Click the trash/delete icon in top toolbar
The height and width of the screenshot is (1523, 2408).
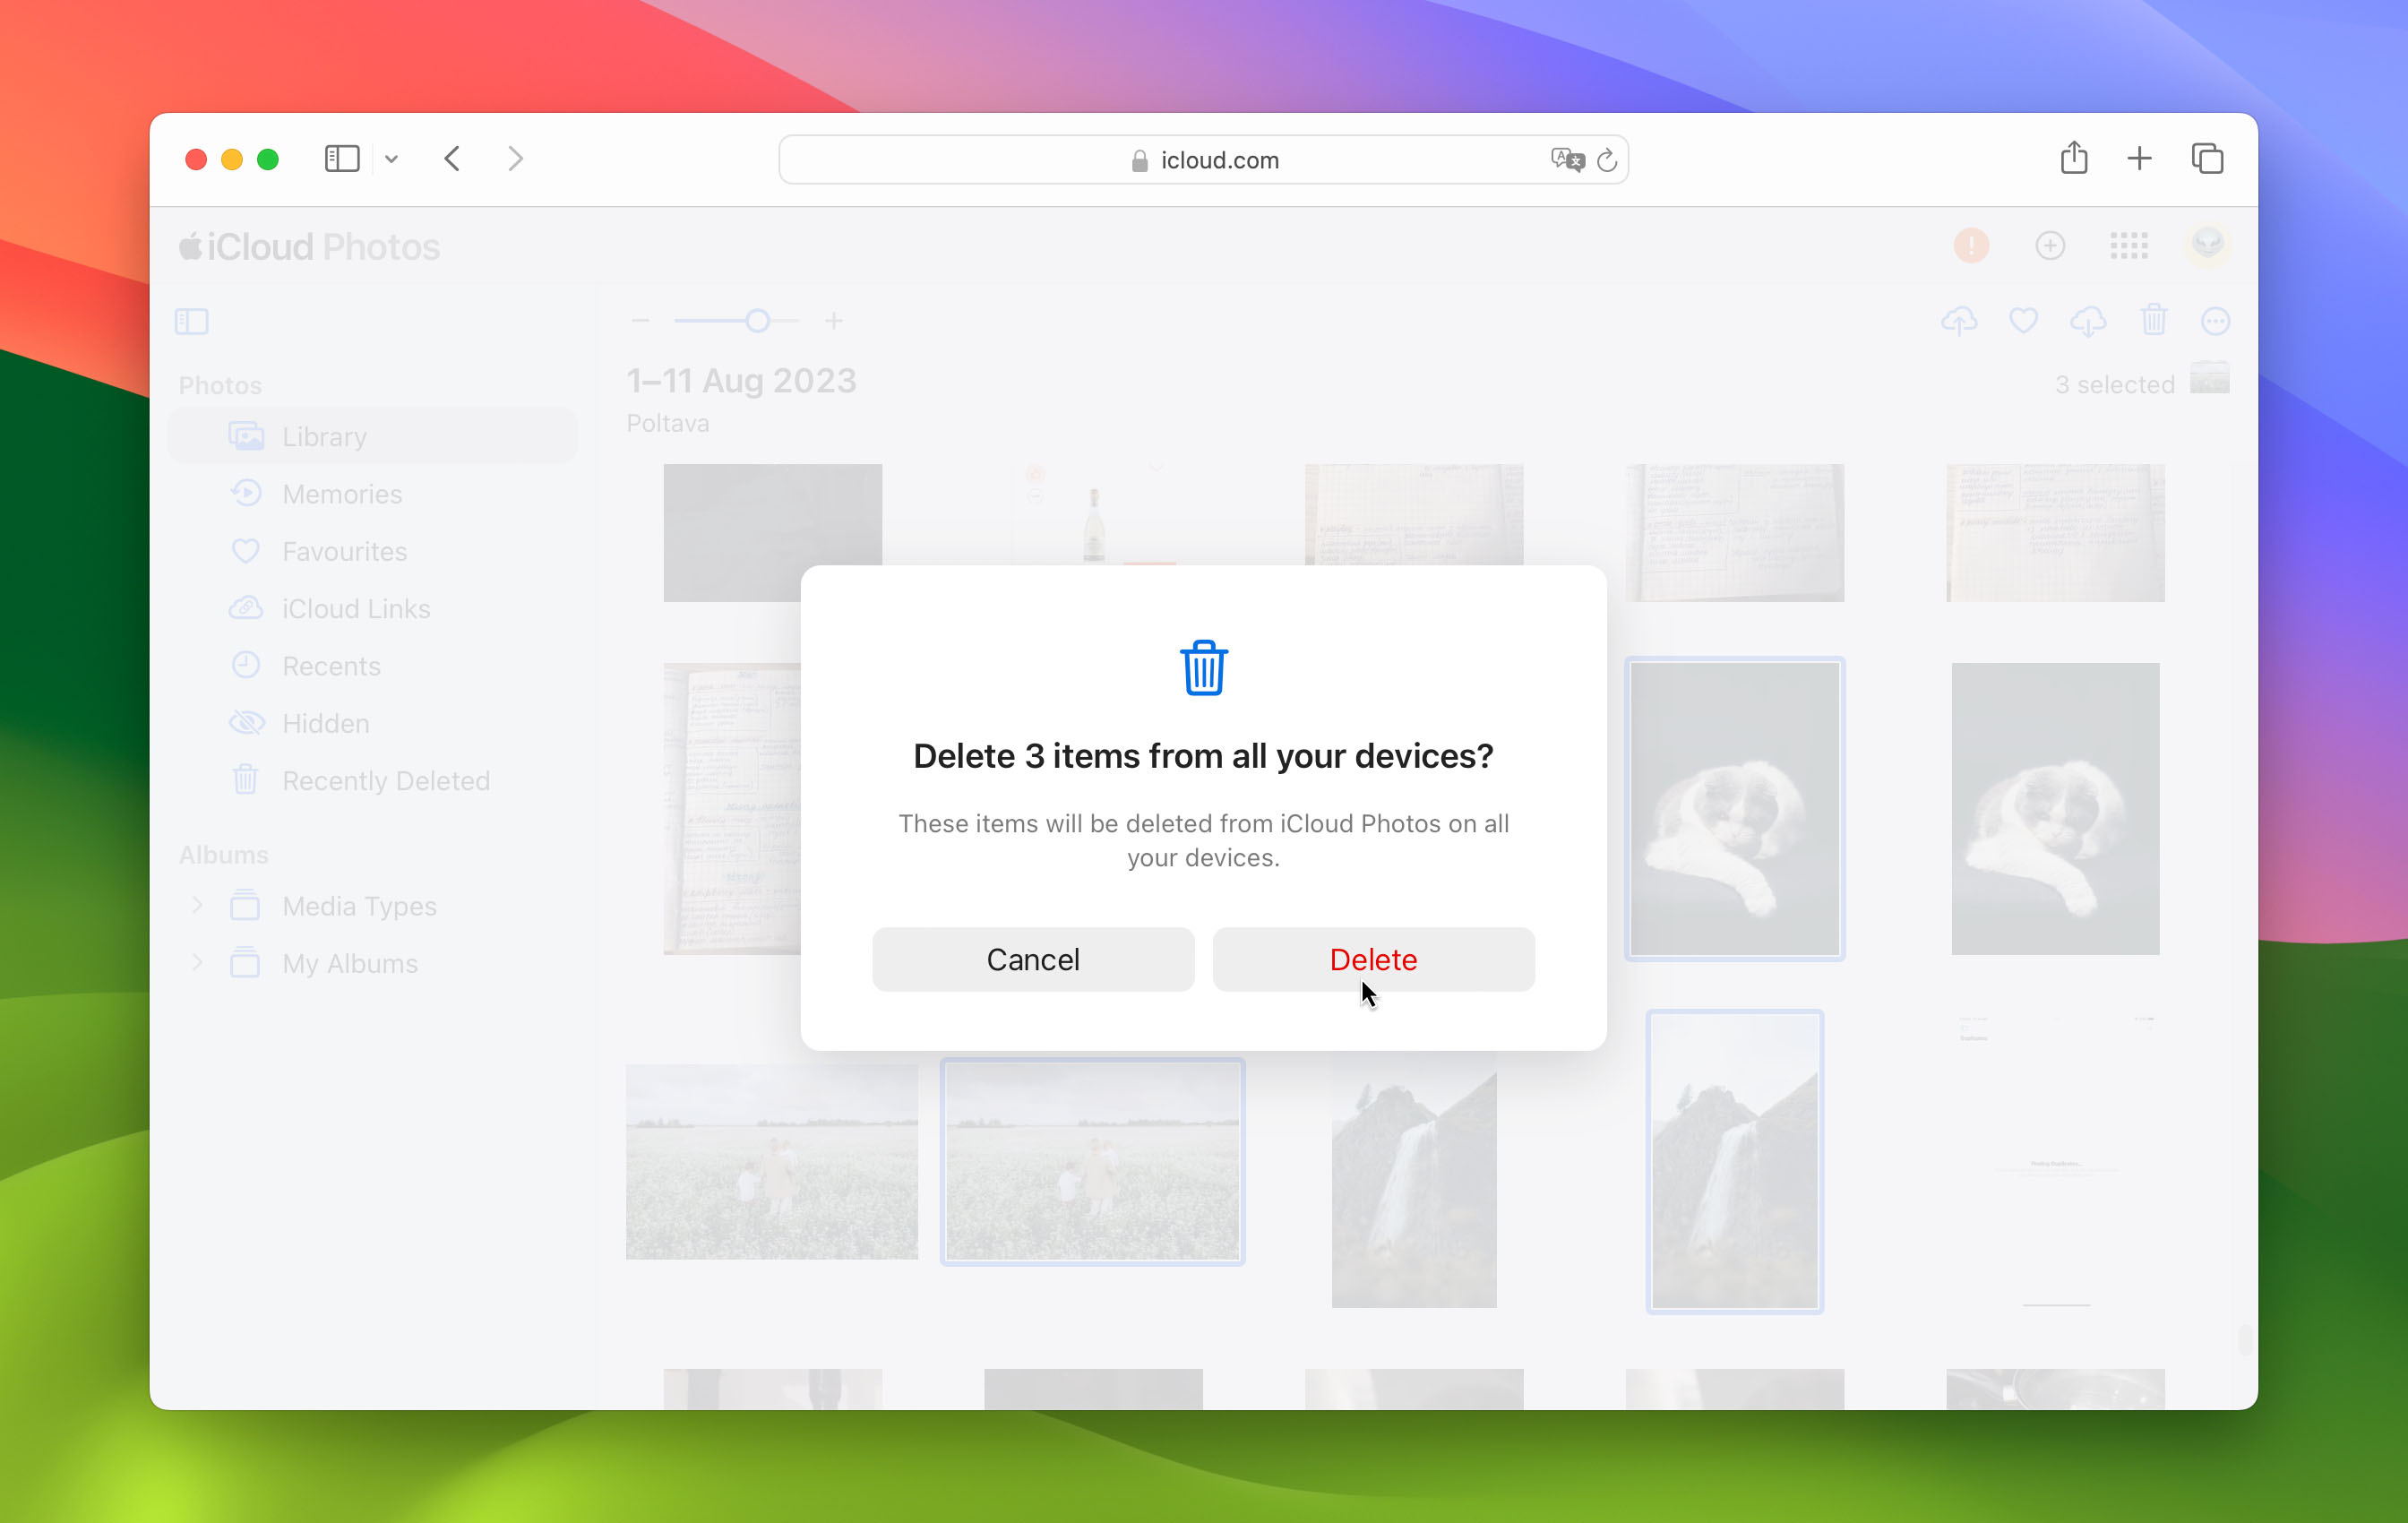[2154, 321]
